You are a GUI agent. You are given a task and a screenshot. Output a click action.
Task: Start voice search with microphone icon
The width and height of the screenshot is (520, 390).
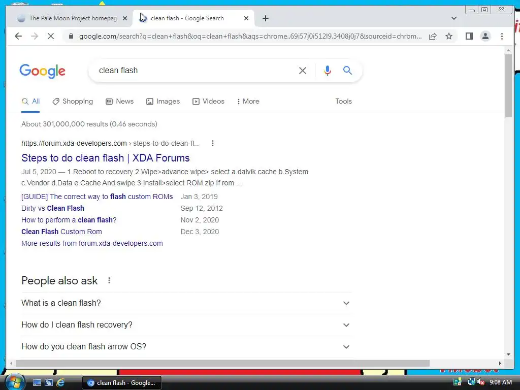click(x=328, y=70)
